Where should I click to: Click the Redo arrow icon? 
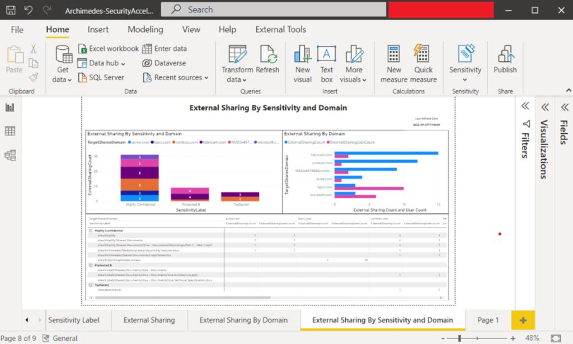pos(47,10)
